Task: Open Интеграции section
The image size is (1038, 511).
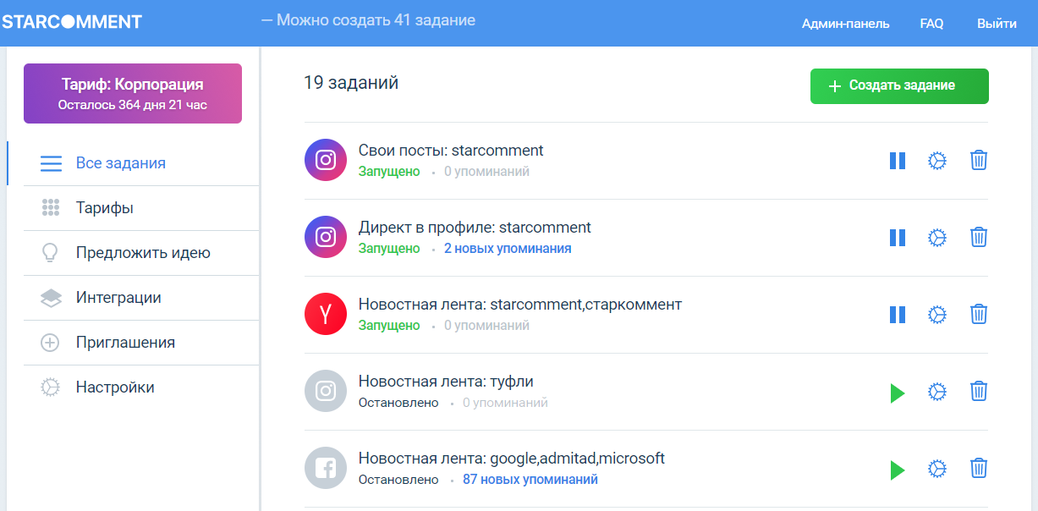Action: (x=118, y=298)
